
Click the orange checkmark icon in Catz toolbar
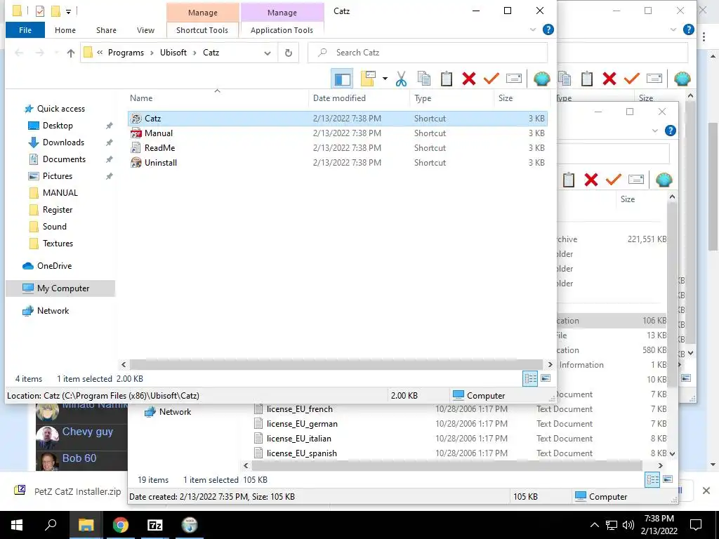[x=491, y=79]
